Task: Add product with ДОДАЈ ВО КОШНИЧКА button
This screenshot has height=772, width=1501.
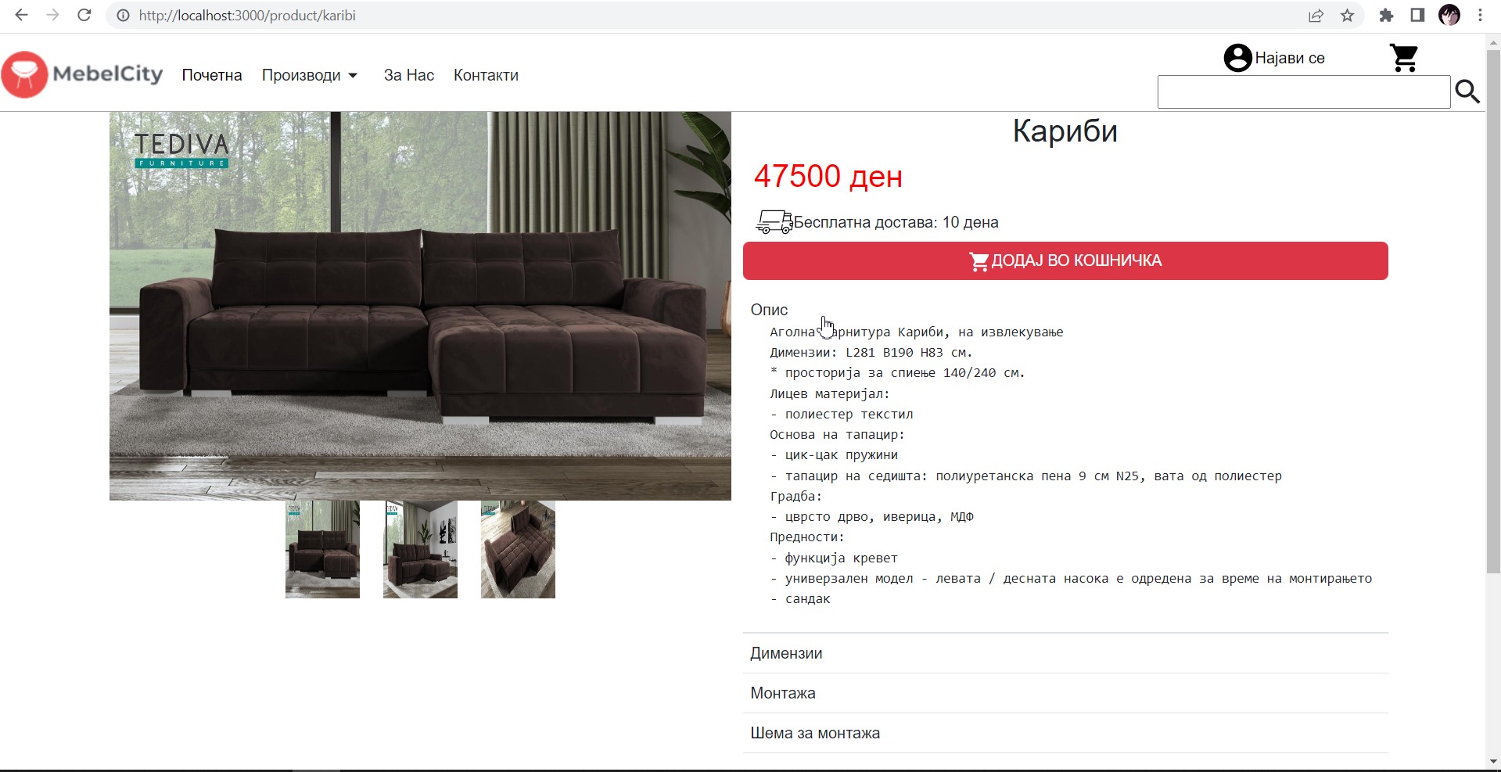Action: tap(1065, 260)
